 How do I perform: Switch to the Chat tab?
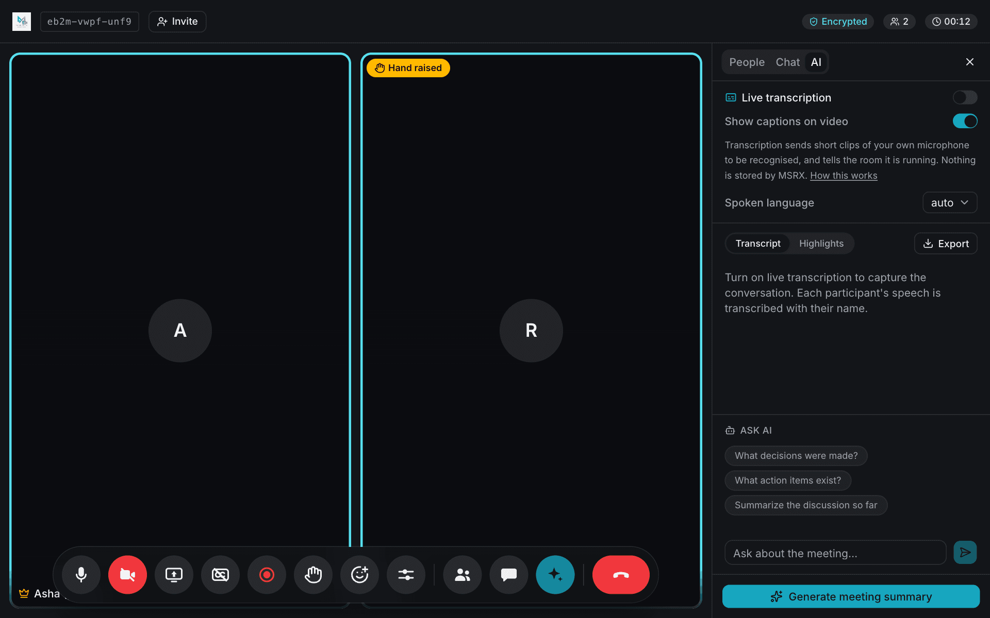pos(787,62)
